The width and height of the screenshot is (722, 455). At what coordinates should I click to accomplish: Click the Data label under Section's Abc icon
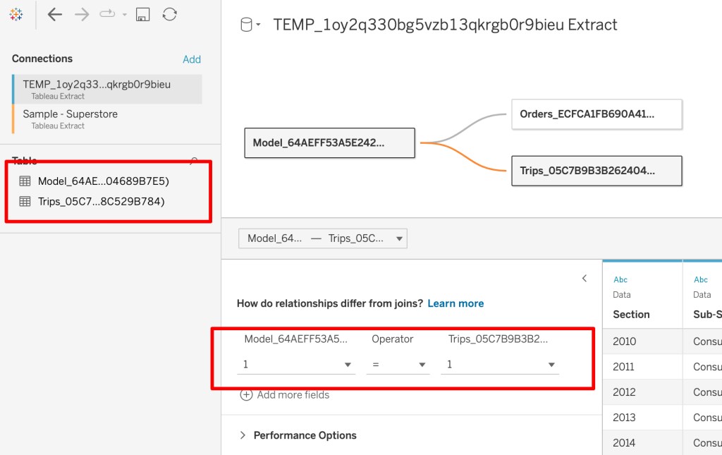622,295
